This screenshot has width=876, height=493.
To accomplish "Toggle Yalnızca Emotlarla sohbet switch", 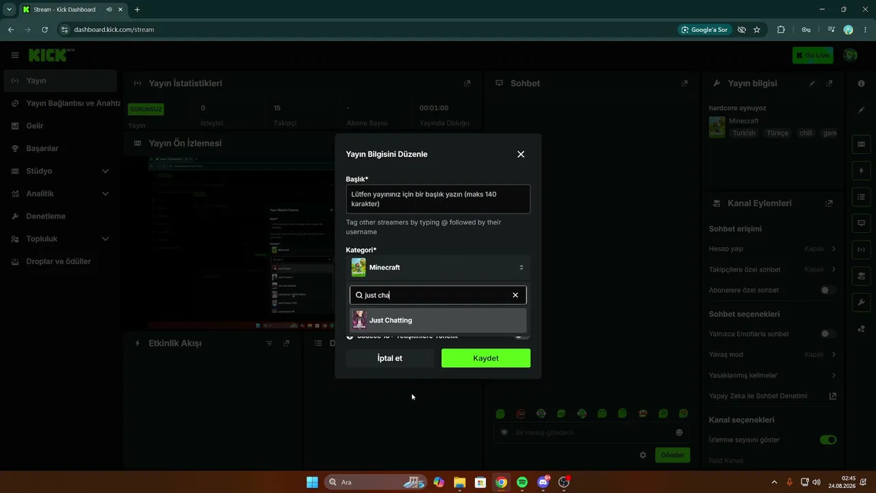I will [828, 334].
